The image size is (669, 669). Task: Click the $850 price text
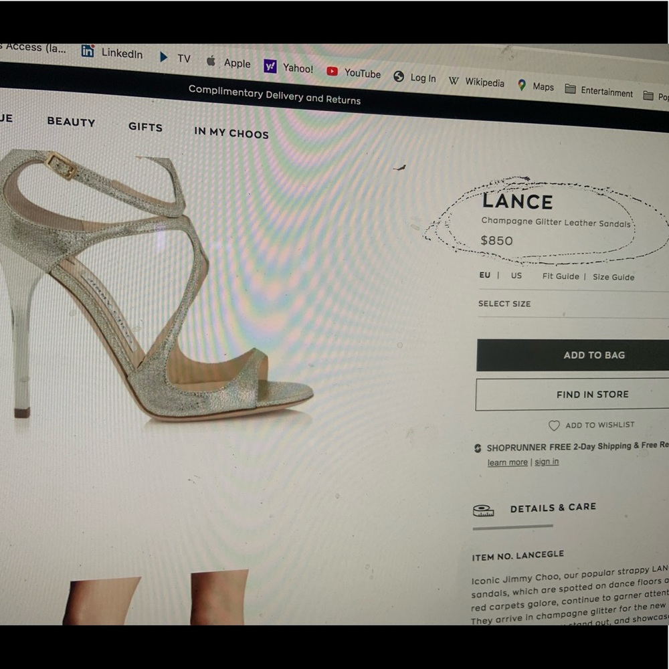pos(496,241)
